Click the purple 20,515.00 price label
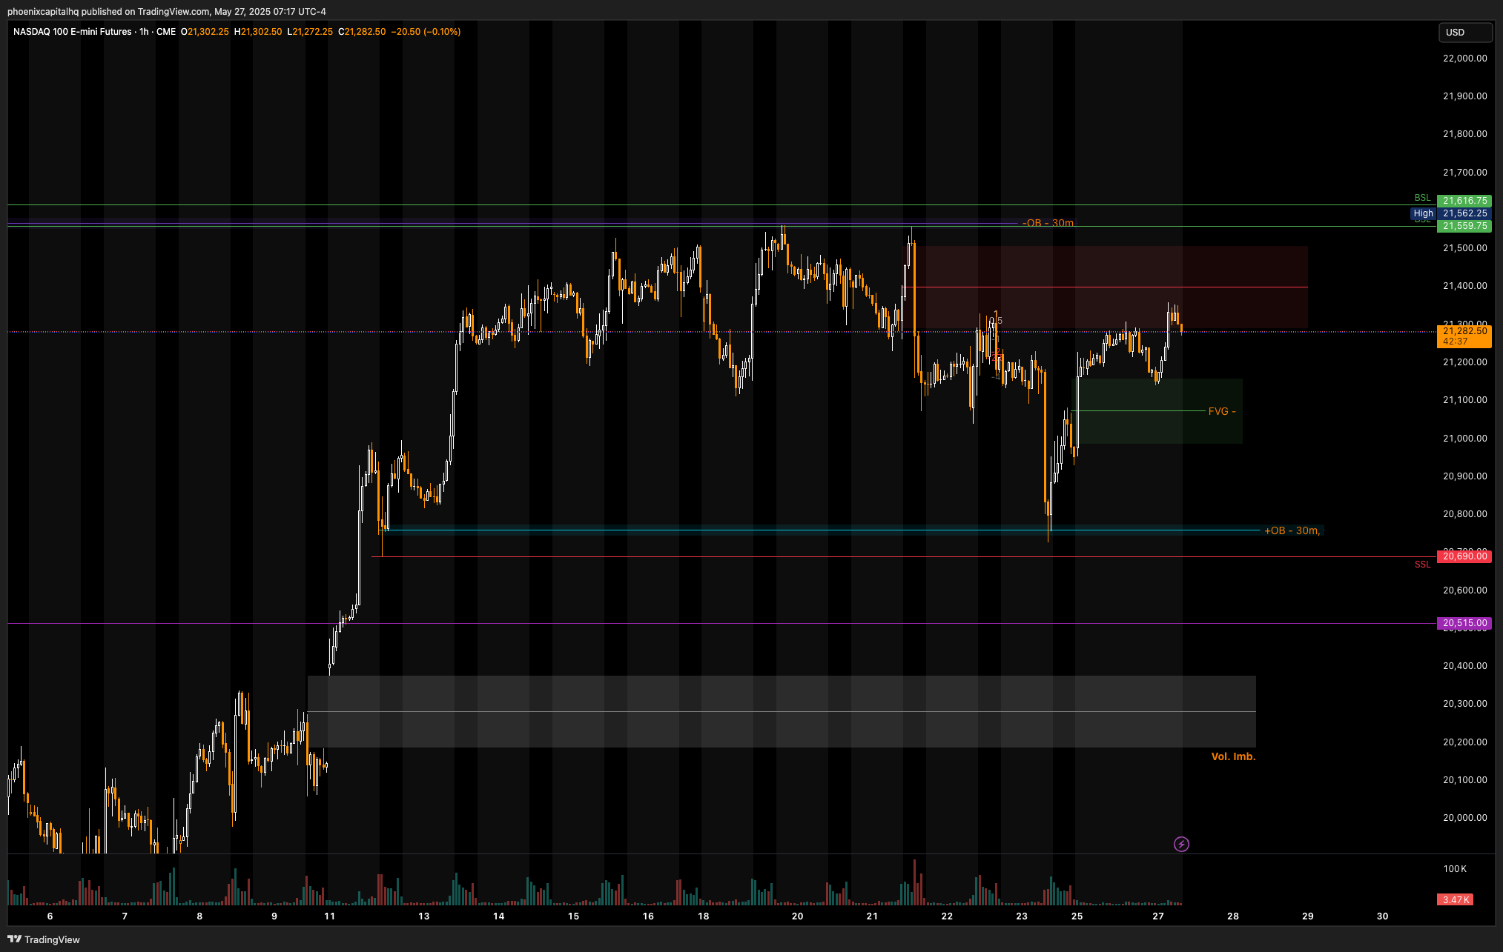The height and width of the screenshot is (952, 1503). pos(1464,623)
